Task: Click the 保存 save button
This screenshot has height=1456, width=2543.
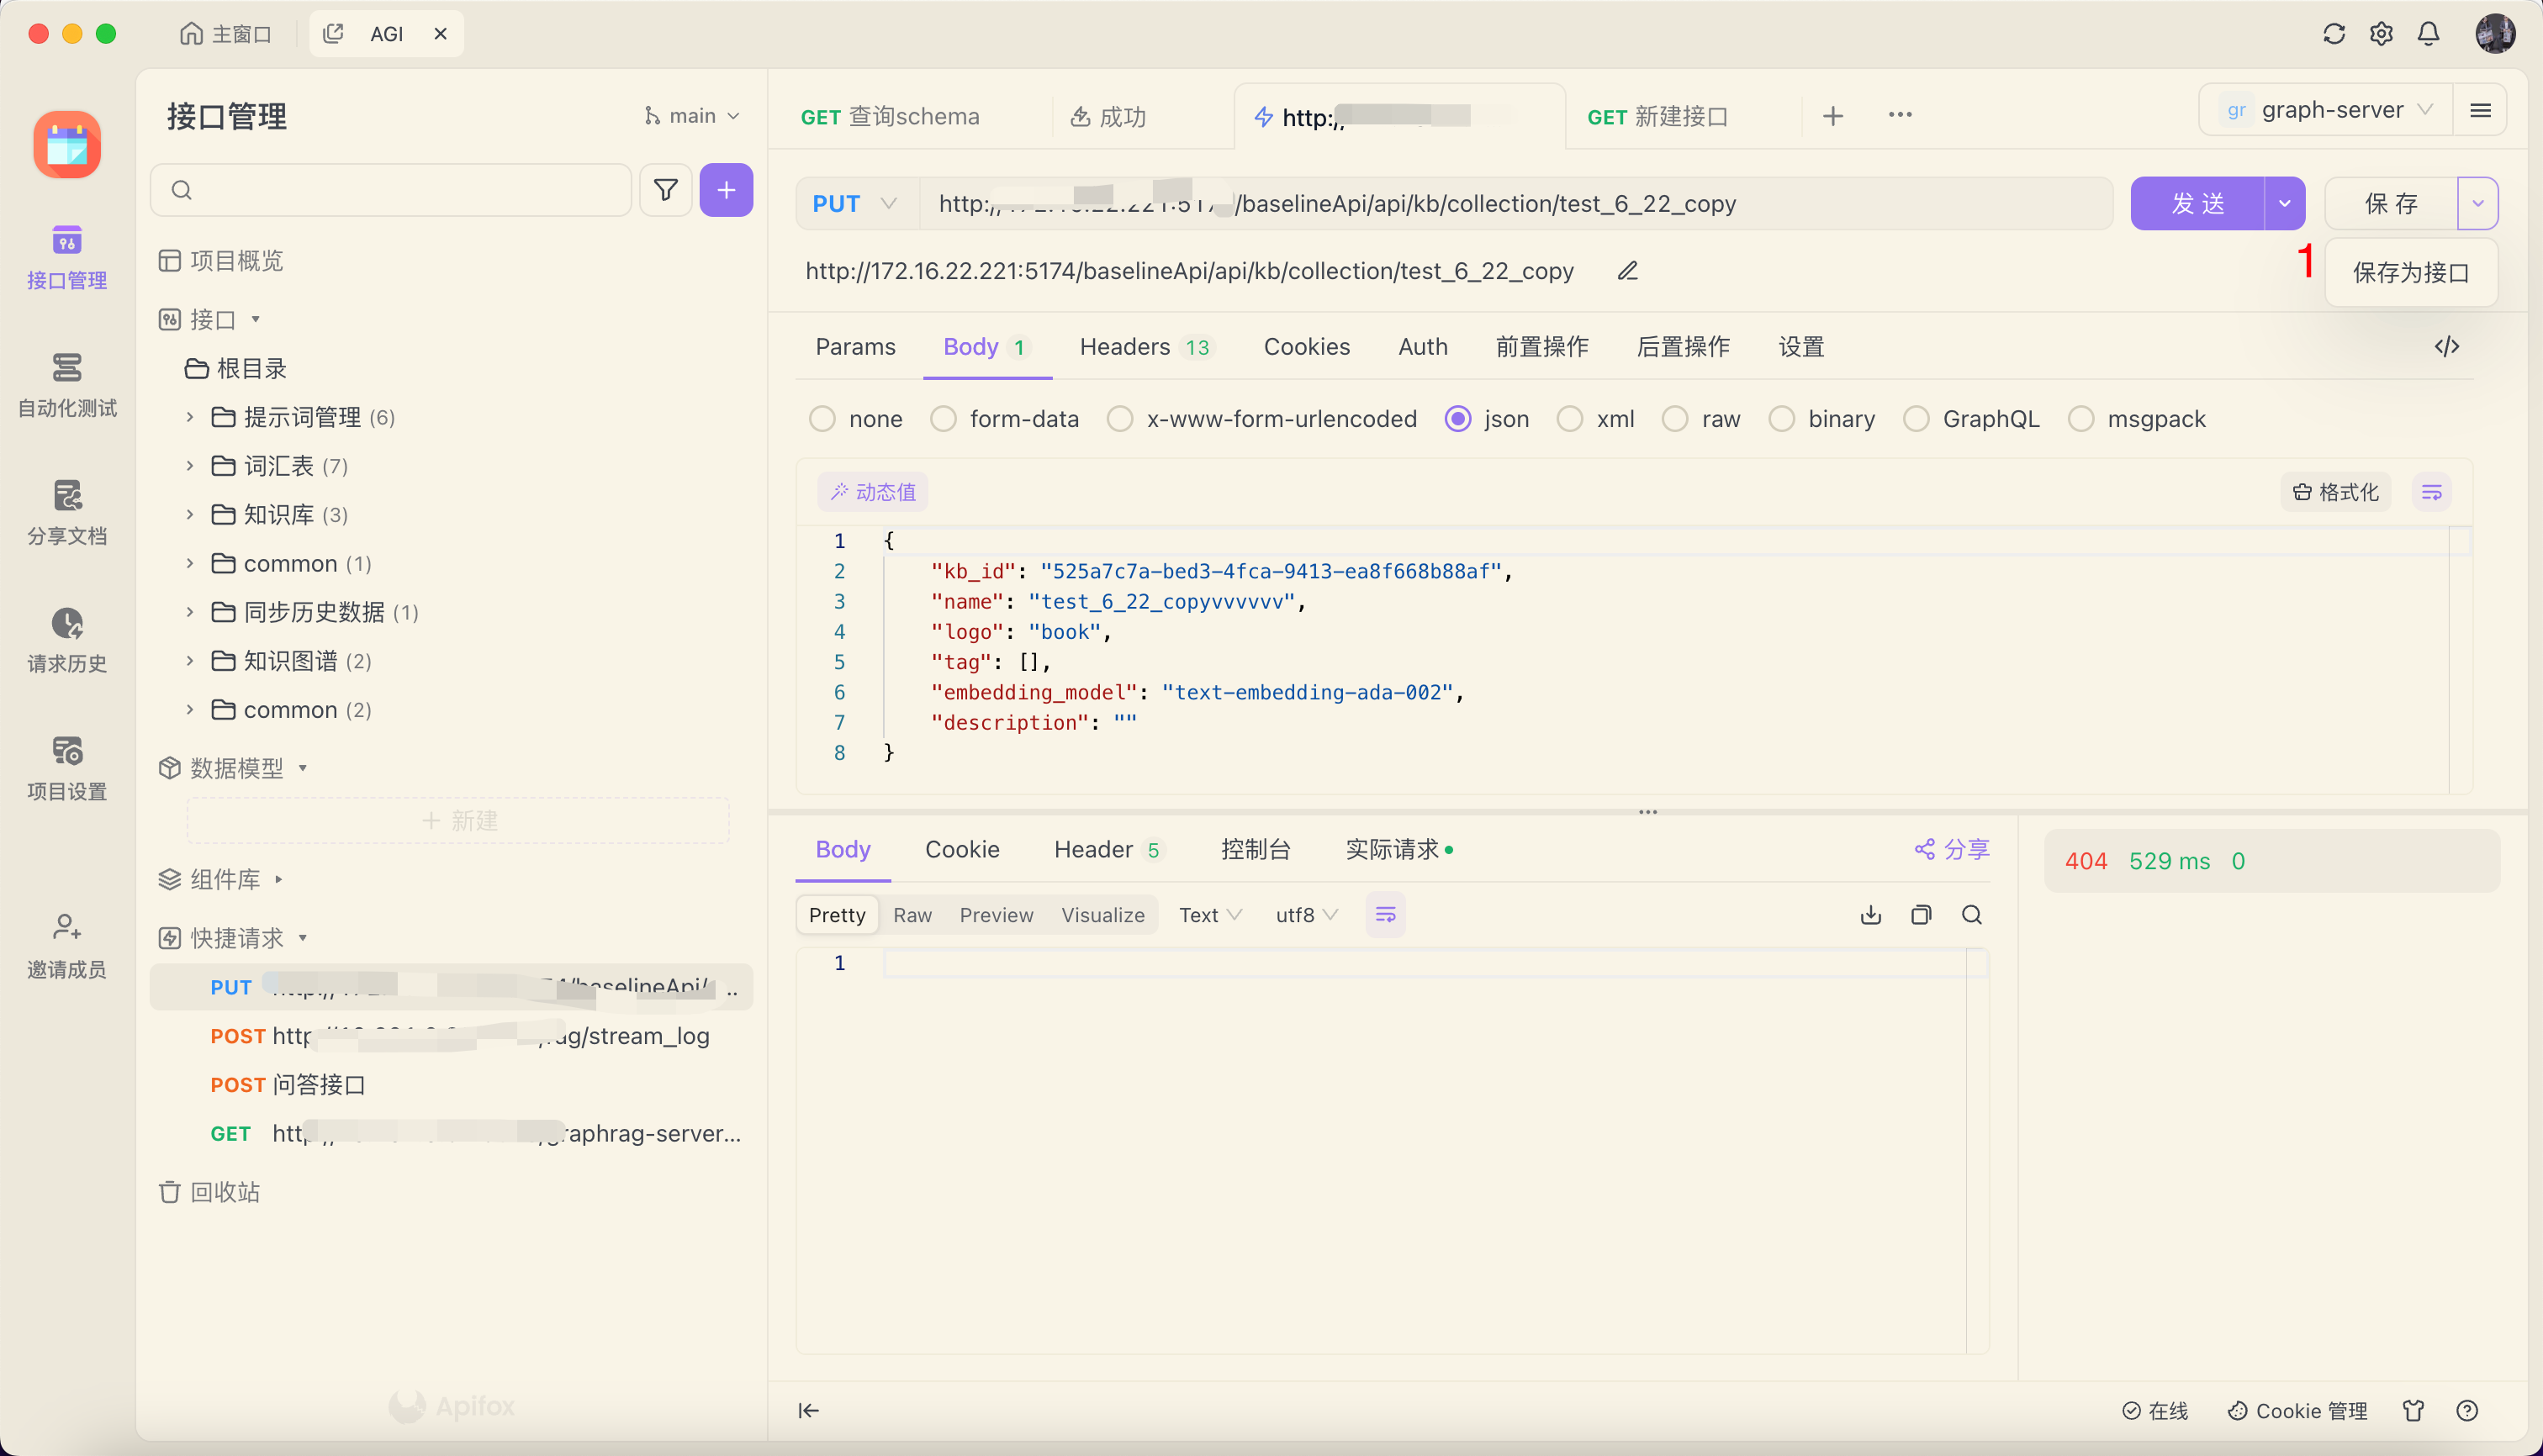Action: 2391,204
